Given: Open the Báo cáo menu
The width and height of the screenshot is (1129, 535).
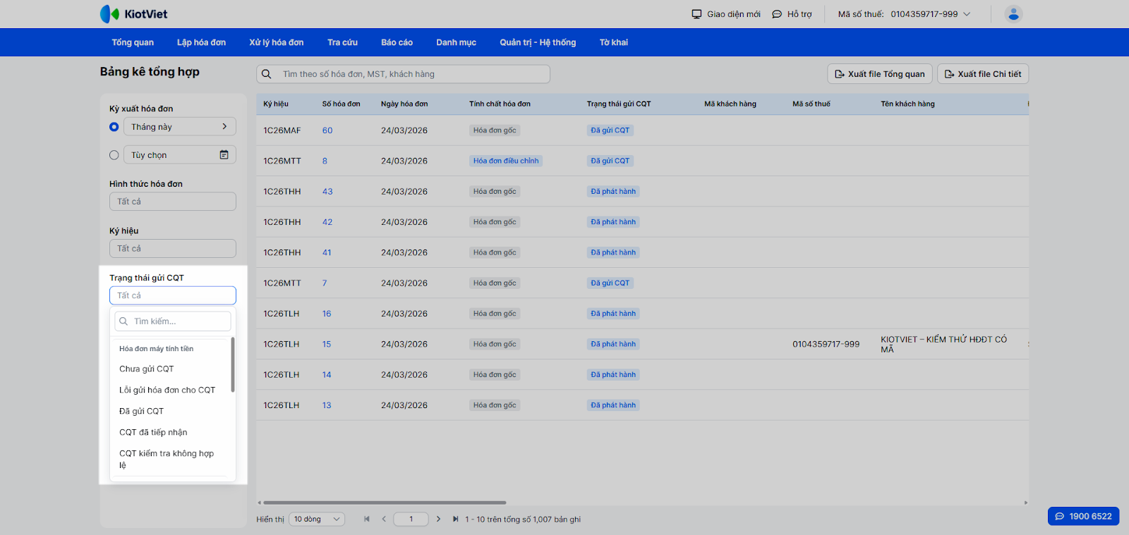Looking at the screenshot, I should tap(397, 42).
